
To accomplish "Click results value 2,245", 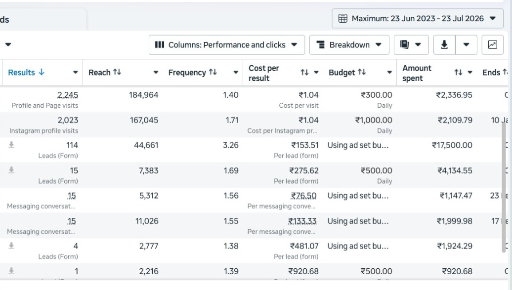I will coord(68,95).
